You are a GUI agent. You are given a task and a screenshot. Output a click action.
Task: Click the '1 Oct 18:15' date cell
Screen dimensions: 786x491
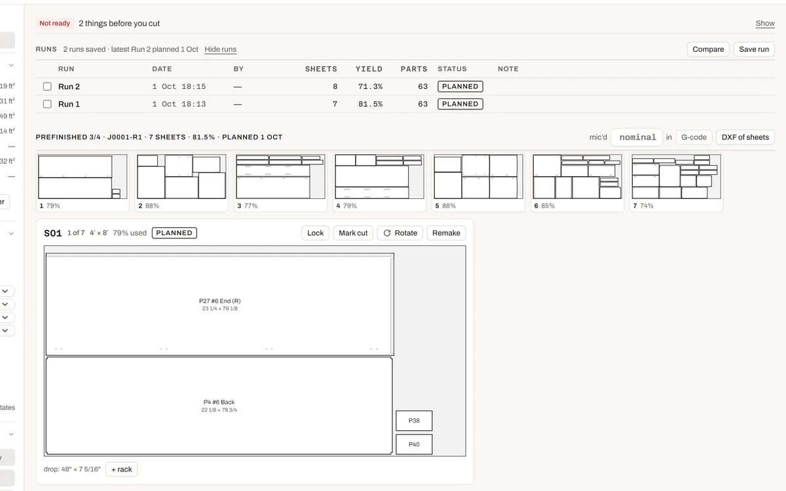coord(179,86)
